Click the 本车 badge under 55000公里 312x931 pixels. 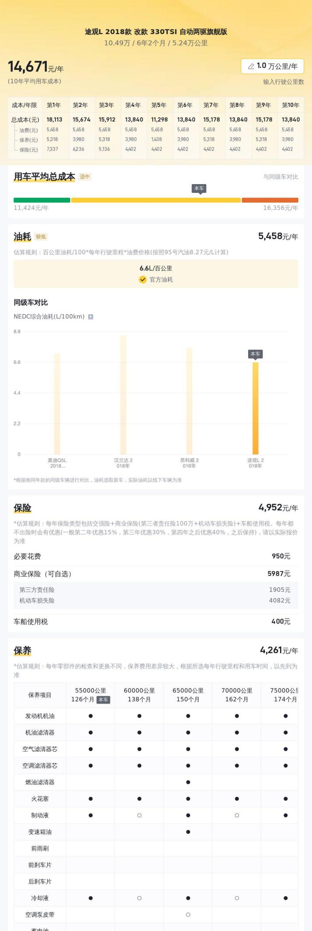tap(103, 700)
